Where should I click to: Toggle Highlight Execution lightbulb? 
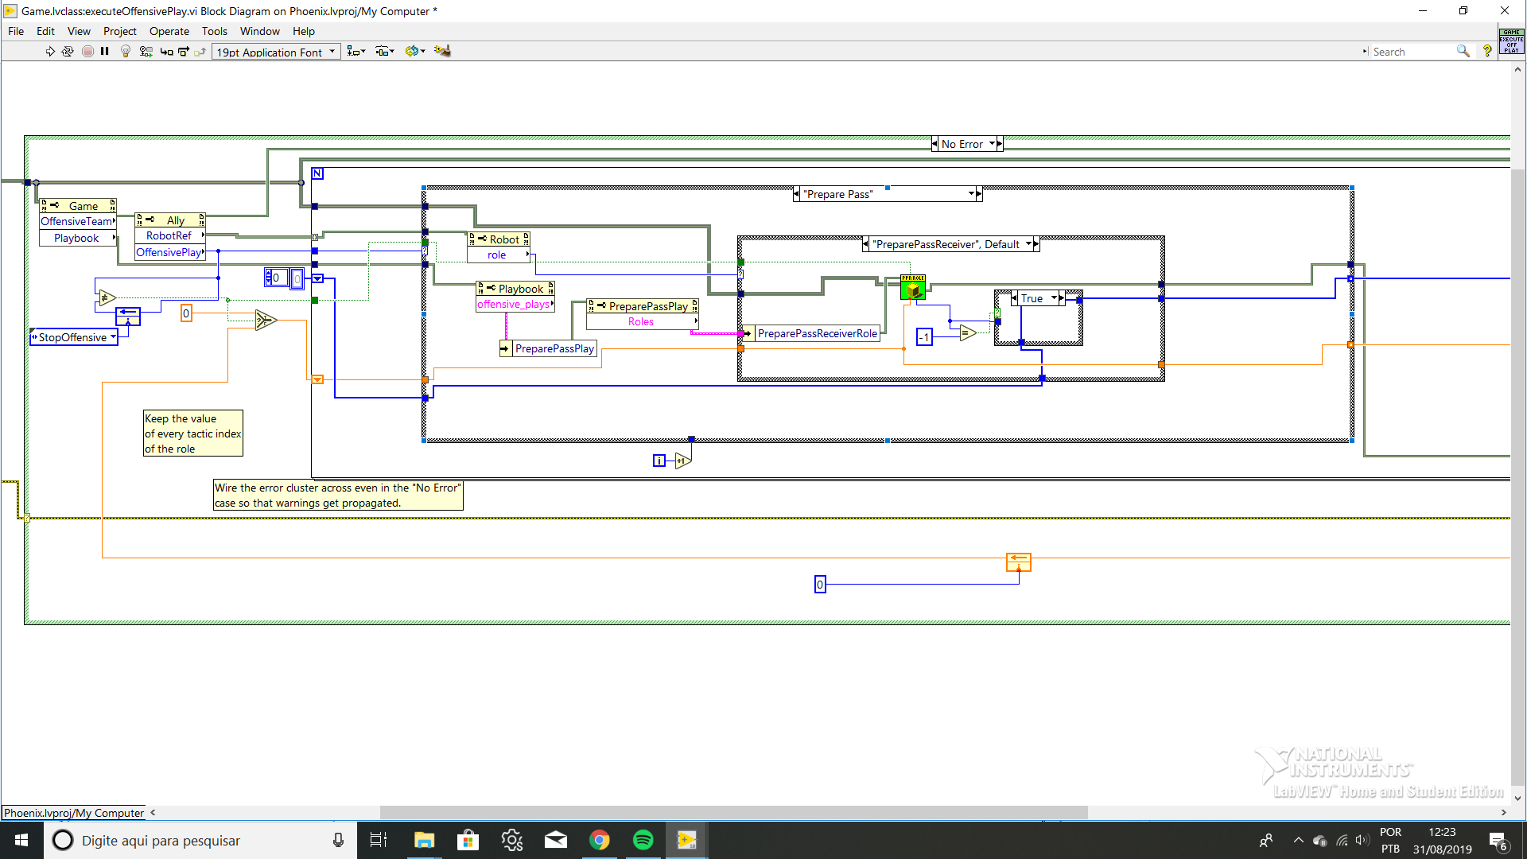[126, 52]
